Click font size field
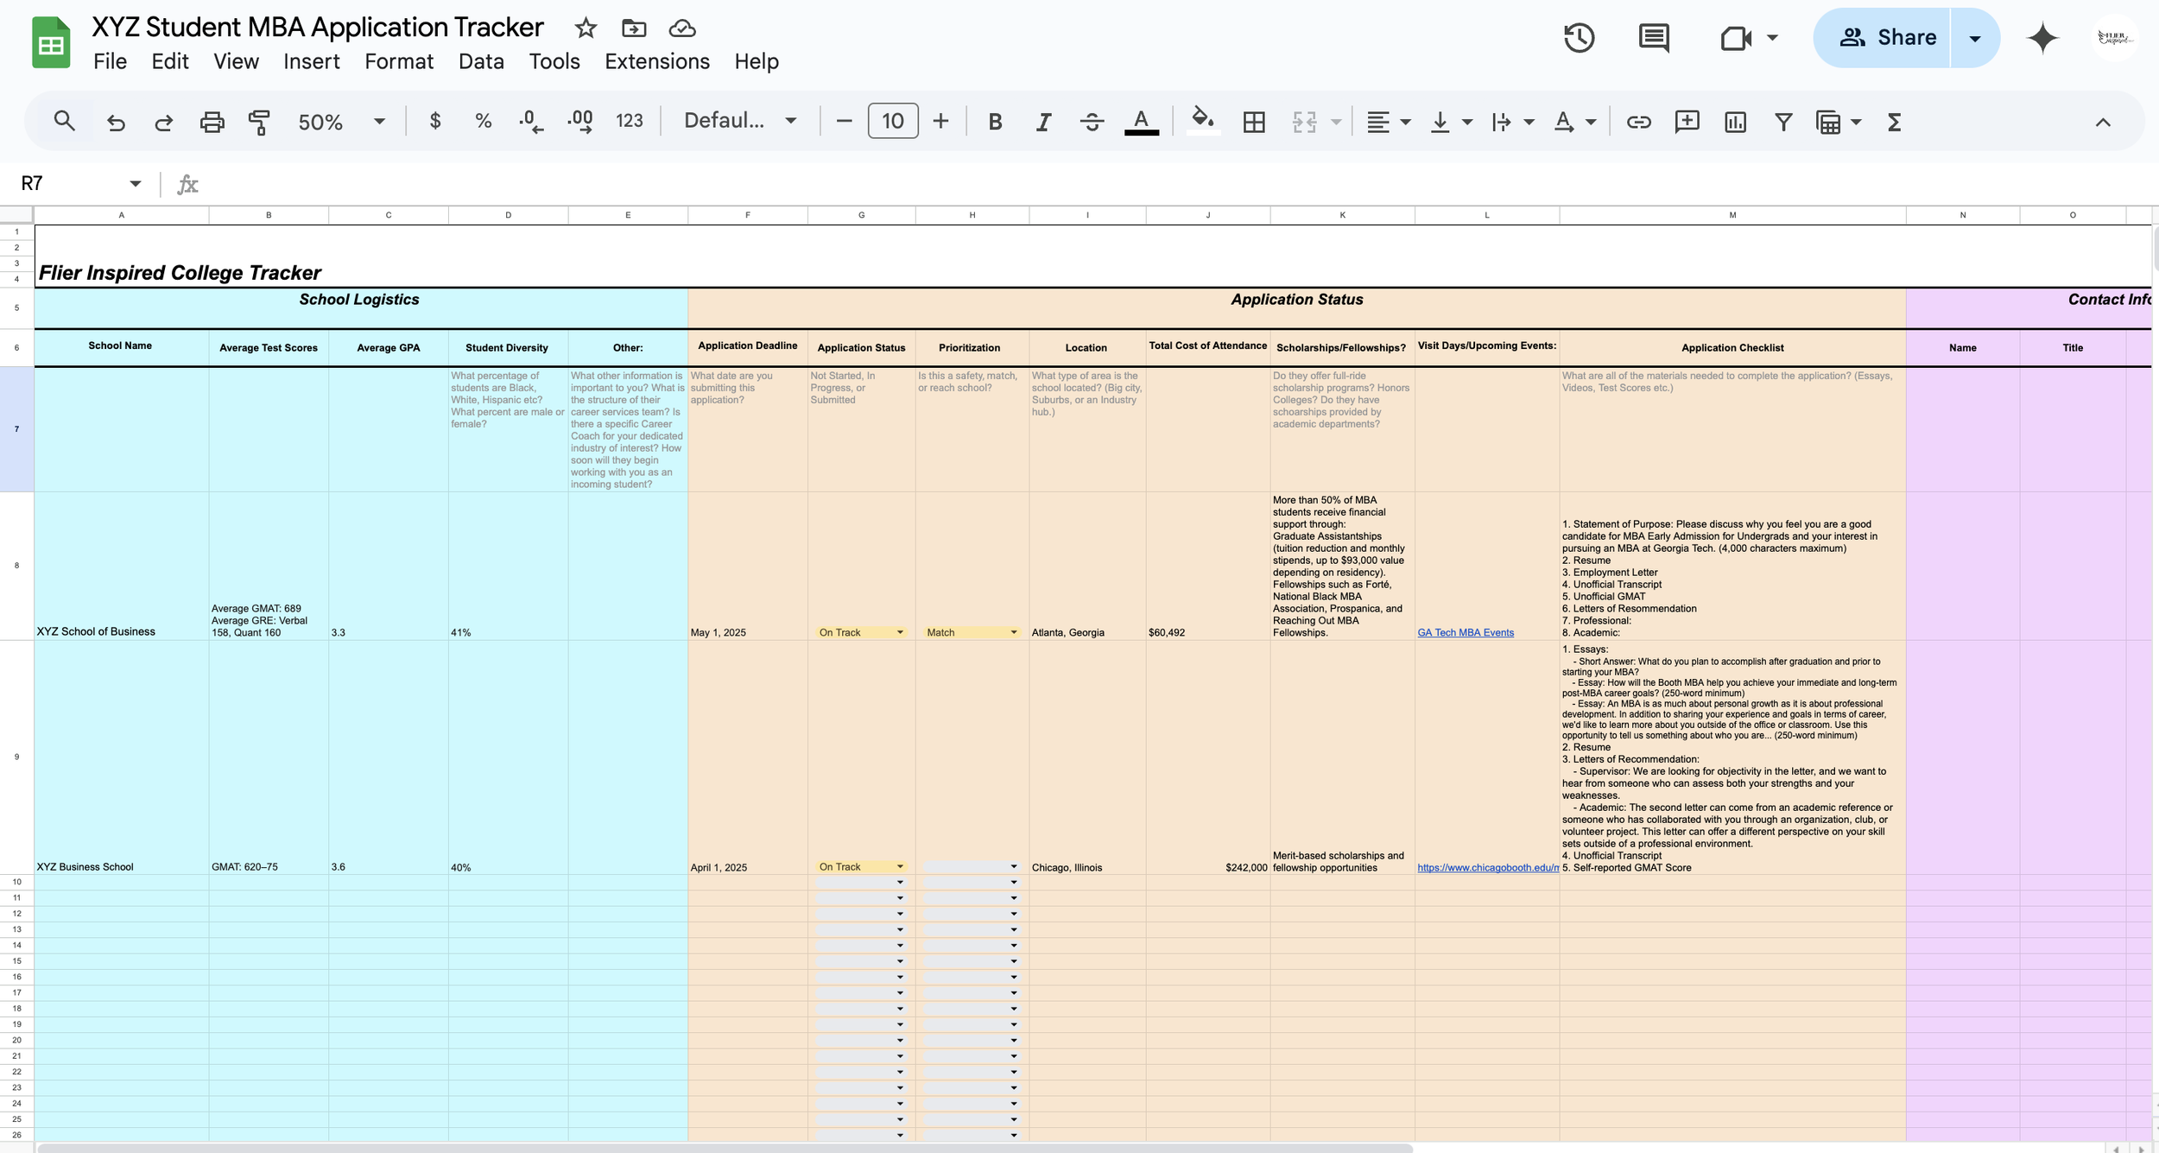2159x1153 pixels. point(892,121)
